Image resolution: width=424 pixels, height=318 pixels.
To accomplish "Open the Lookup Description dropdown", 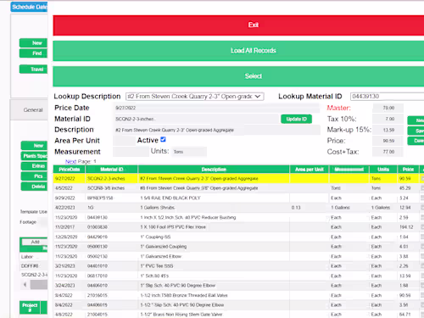I will tap(195, 97).
